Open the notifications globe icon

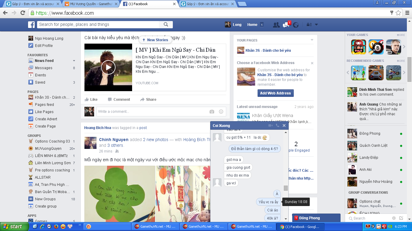click(x=296, y=25)
